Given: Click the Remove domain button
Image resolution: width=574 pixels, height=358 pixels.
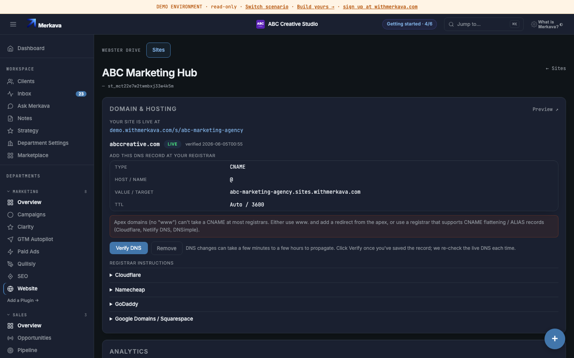Looking at the screenshot, I should point(167,248).
